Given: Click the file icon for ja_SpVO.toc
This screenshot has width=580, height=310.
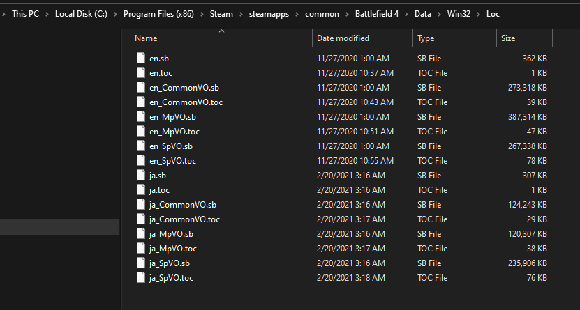Looking at the screenshot, I should click(141, 278).
